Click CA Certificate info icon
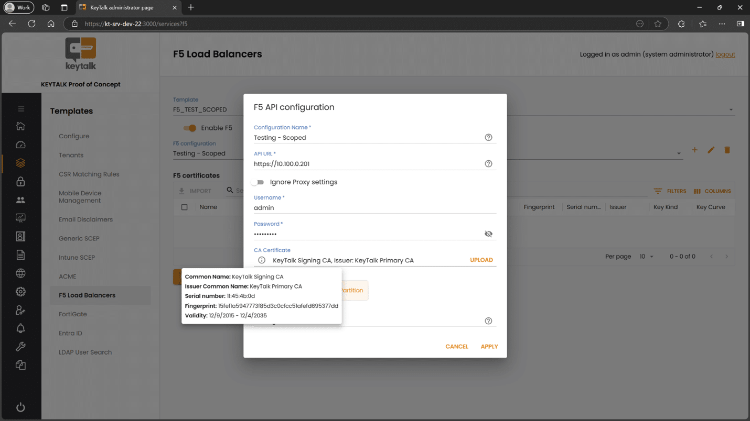The width and height of the screenshot is (750, 421). tap(262, 260)
